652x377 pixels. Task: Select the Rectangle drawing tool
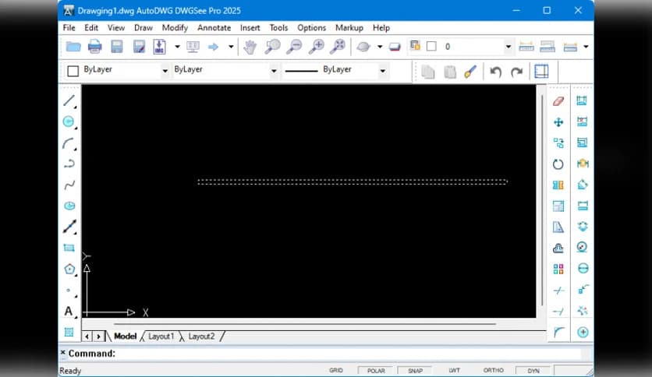(69, 248)
